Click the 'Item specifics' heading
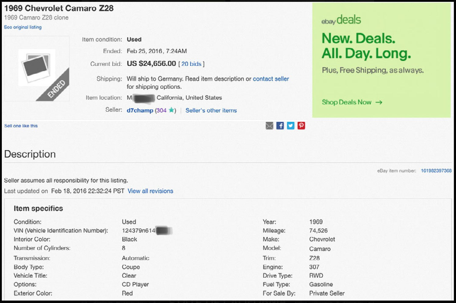 (38, 208)
